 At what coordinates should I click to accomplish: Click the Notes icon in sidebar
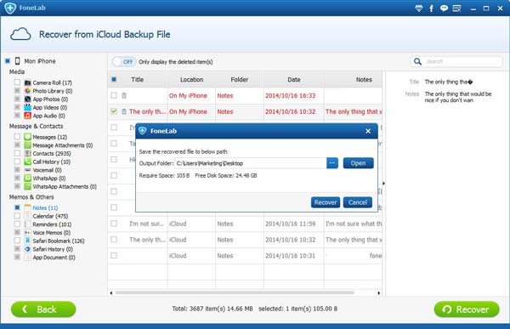pyautogui.click(x=28, y=207)
